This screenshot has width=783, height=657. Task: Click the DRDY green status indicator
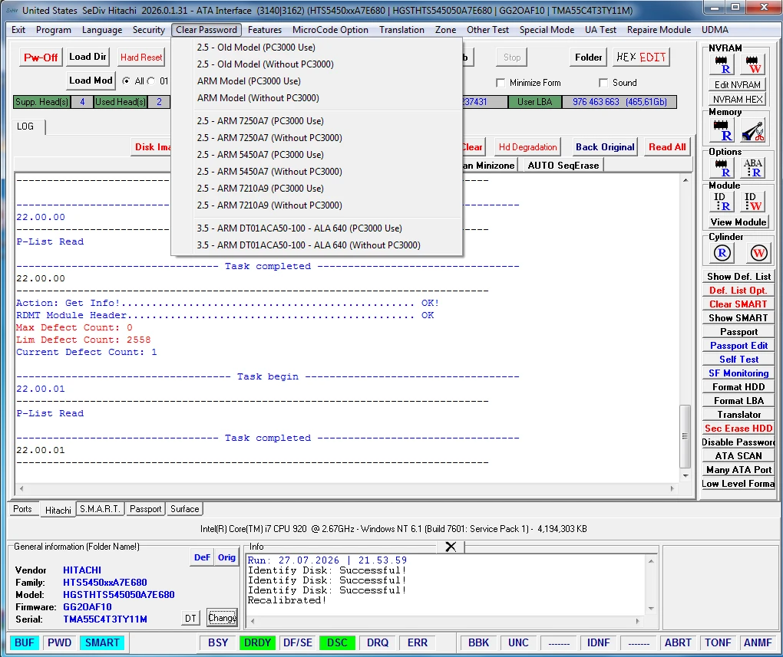[257, 642]
